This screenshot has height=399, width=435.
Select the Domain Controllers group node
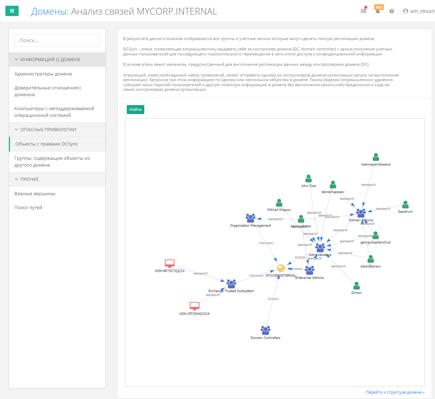[265, 330]
